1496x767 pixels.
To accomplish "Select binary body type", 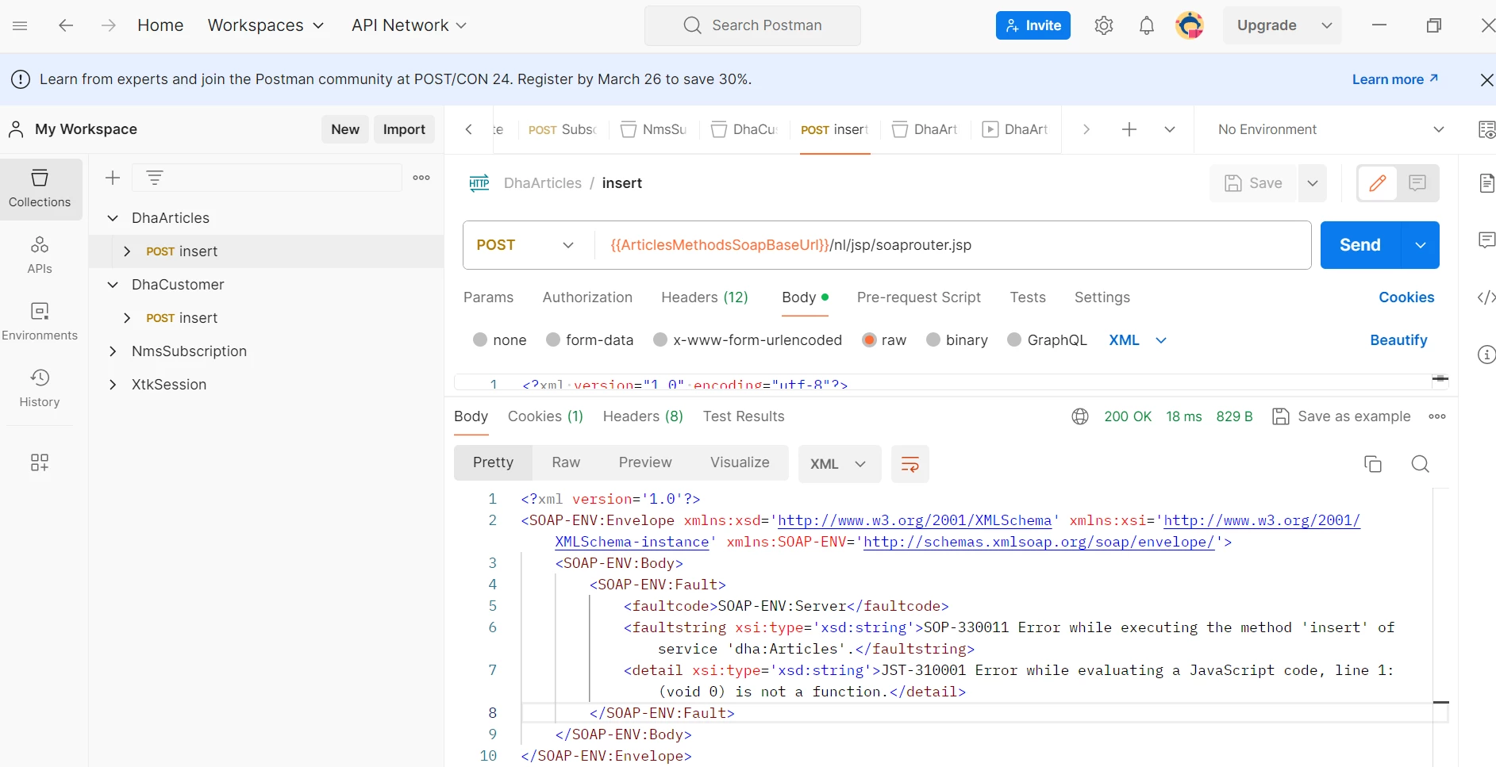I will point(934,339).
